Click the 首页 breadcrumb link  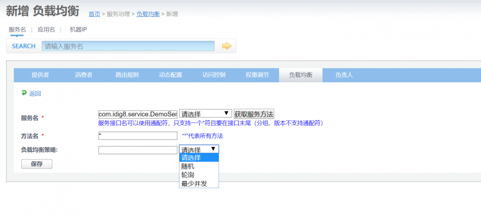point(94,14)
